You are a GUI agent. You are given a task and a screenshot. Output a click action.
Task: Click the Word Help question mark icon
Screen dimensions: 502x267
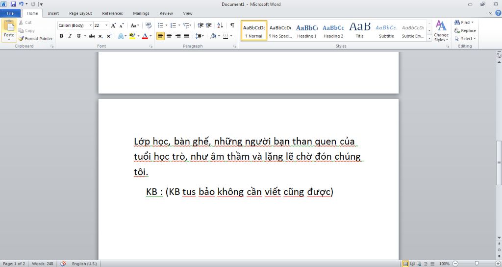click(x=498, y=13)
